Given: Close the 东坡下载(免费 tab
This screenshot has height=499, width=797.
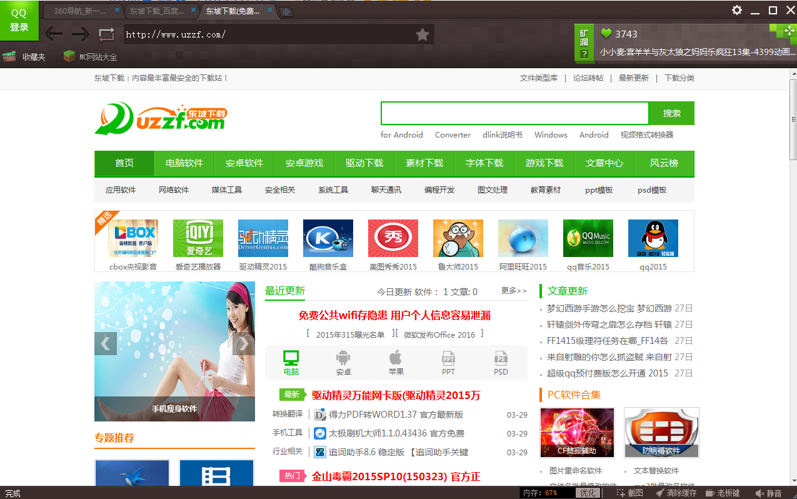Looking at the screenshot, I should click(x=269, y=11).
